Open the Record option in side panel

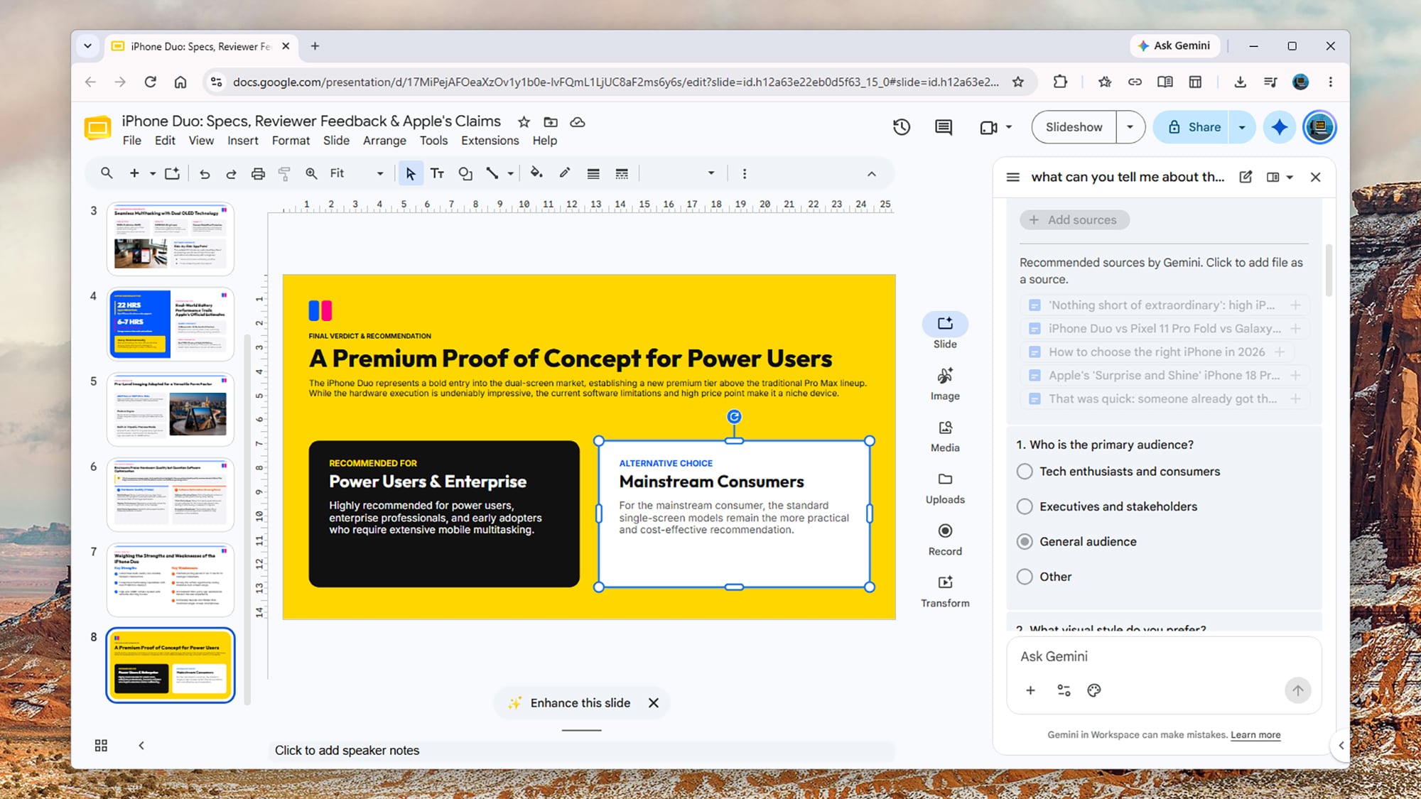click(945, 540)
